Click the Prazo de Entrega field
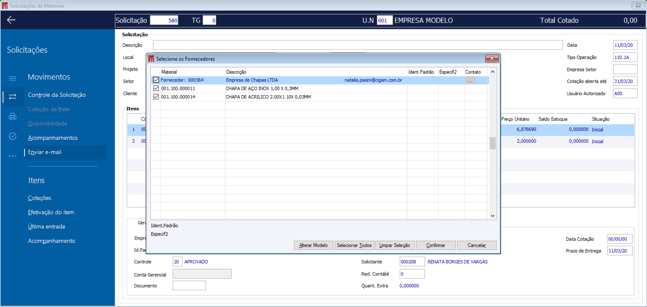The height and width of the screenshot is (307, 647). coord(620,251)
